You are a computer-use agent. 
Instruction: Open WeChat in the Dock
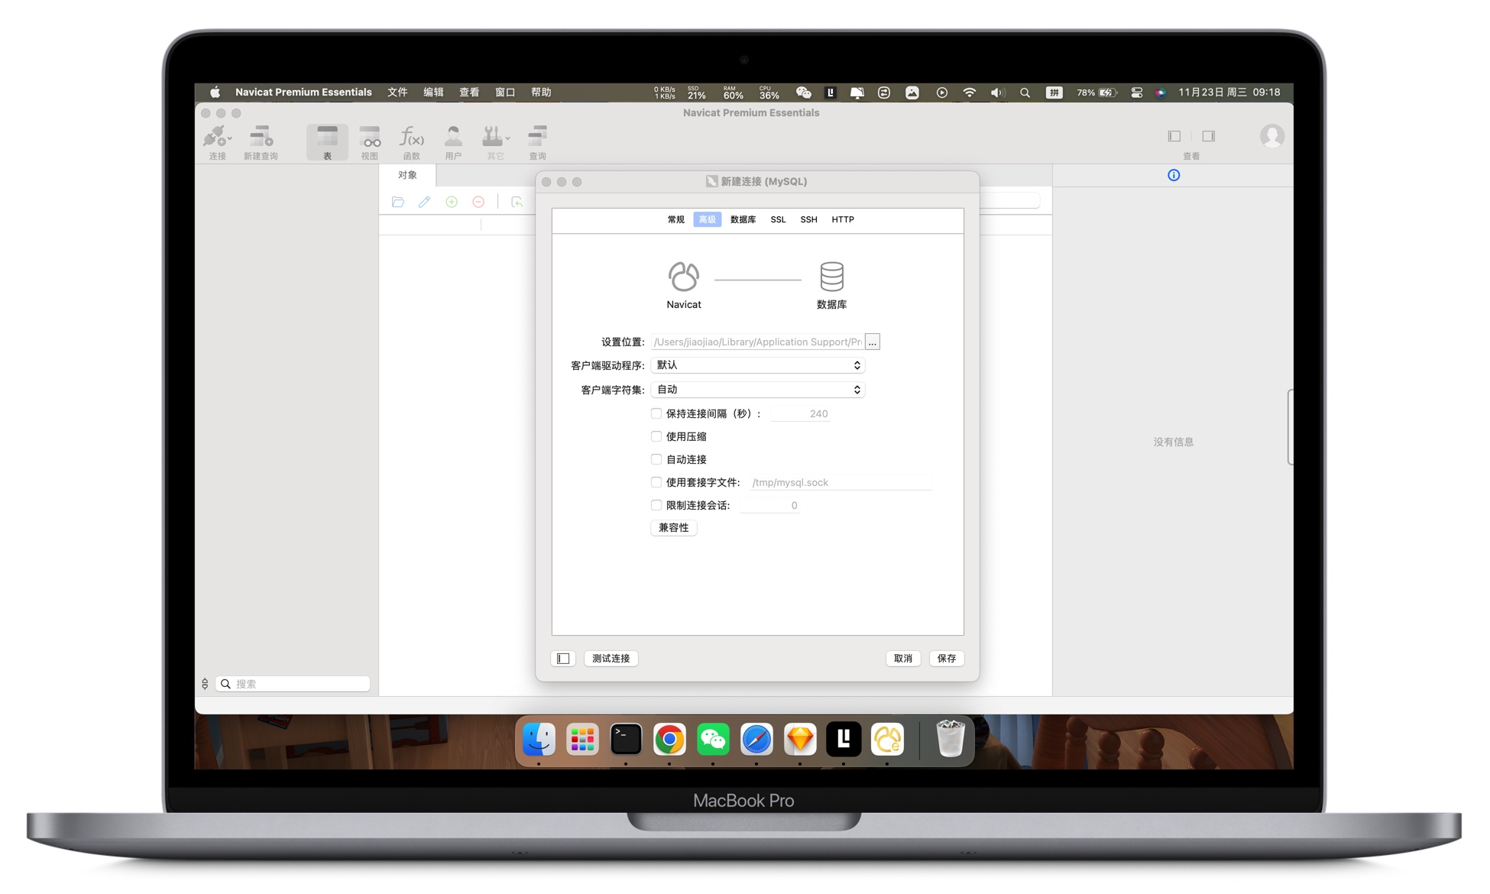(x=713, y=739)
